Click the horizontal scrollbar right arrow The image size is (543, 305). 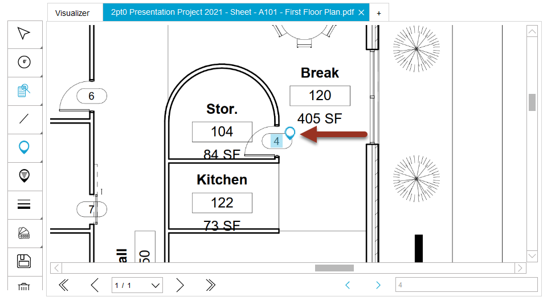click(x=520, y=267)
